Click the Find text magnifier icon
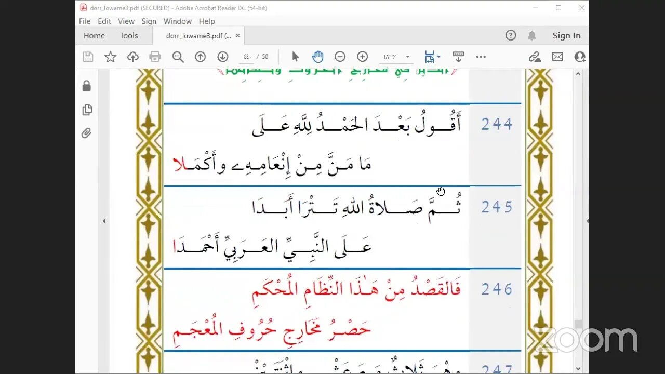This screenshot has height=374, width=665. [178, 57]
